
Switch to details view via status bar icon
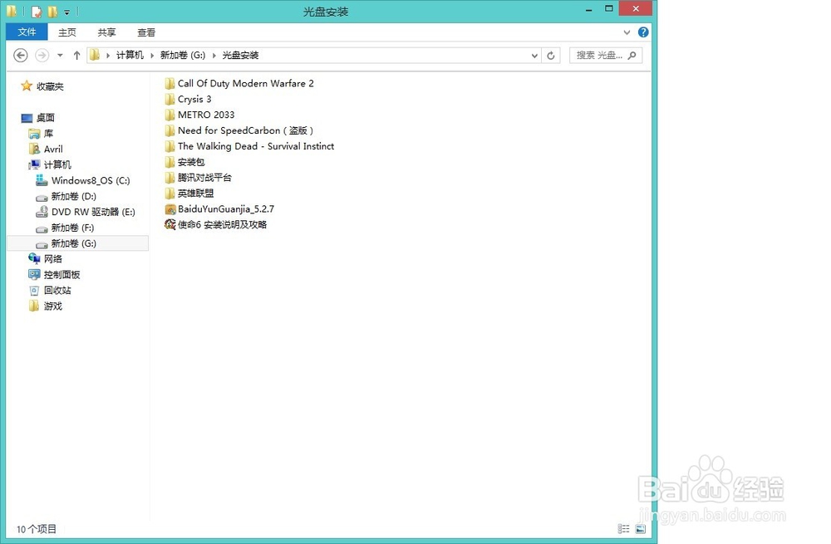[x=623, y=528]
